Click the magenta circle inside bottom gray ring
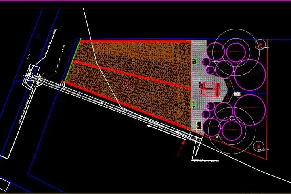 [232, 130]
